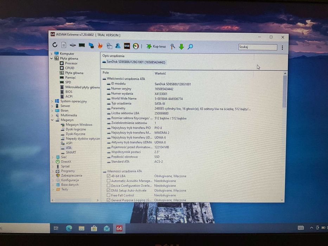Image resolution: width=328 pixels, height=246 pixels.
Task: Click the Refresh toolbar icon
Action: coord(55,45)
